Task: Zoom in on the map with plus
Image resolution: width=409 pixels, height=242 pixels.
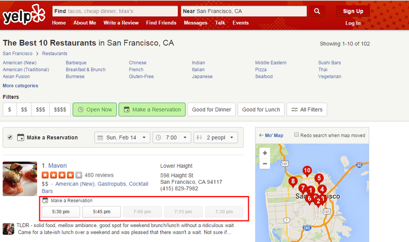Action: [x=265, y=153]
